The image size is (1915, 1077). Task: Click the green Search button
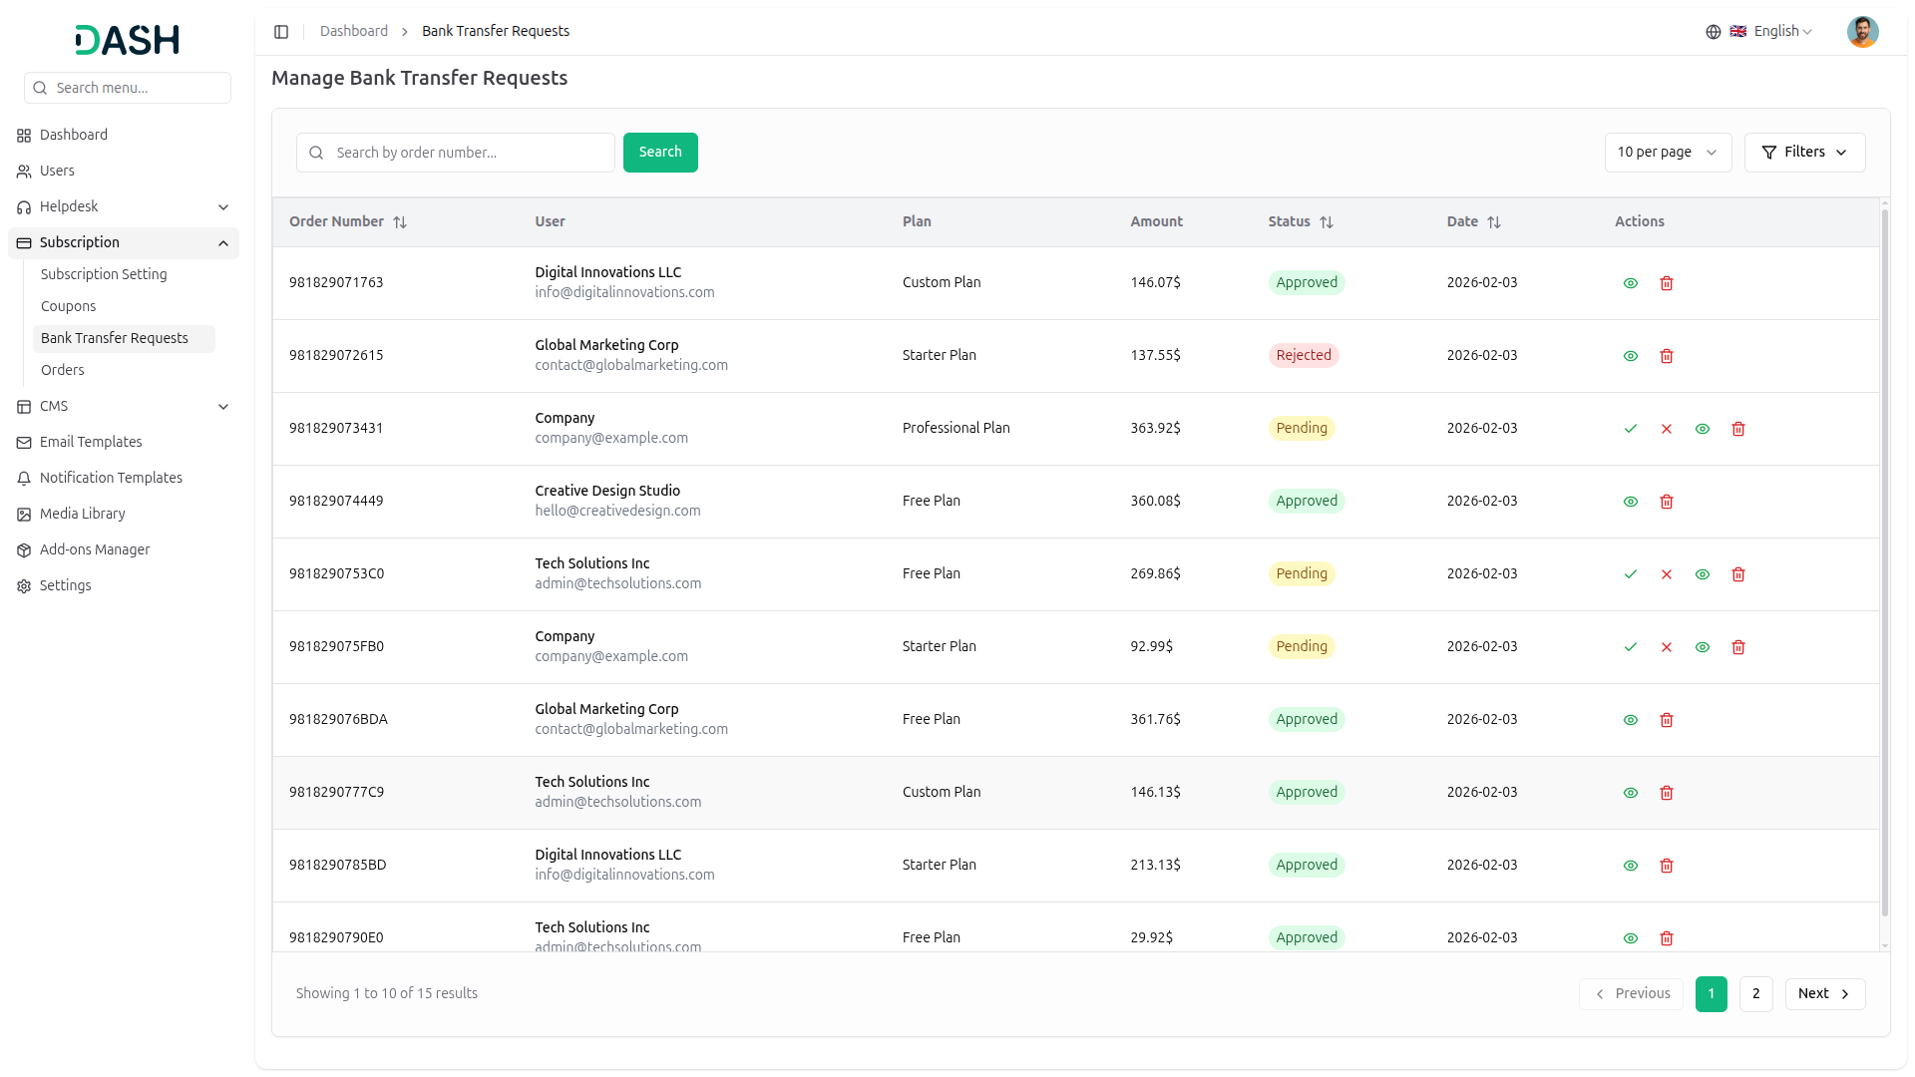pos(659,153)
